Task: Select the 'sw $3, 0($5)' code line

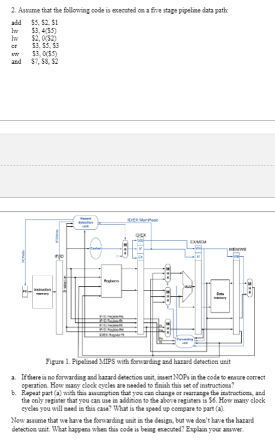Action: pyautogui.click(x=34, y=54)
